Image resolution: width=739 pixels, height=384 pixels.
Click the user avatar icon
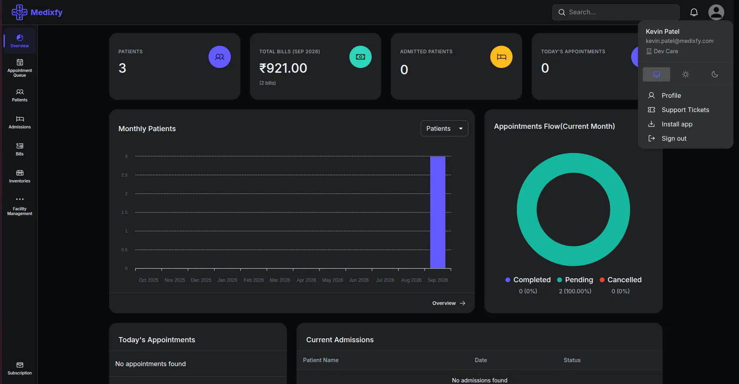coord(716,12)
